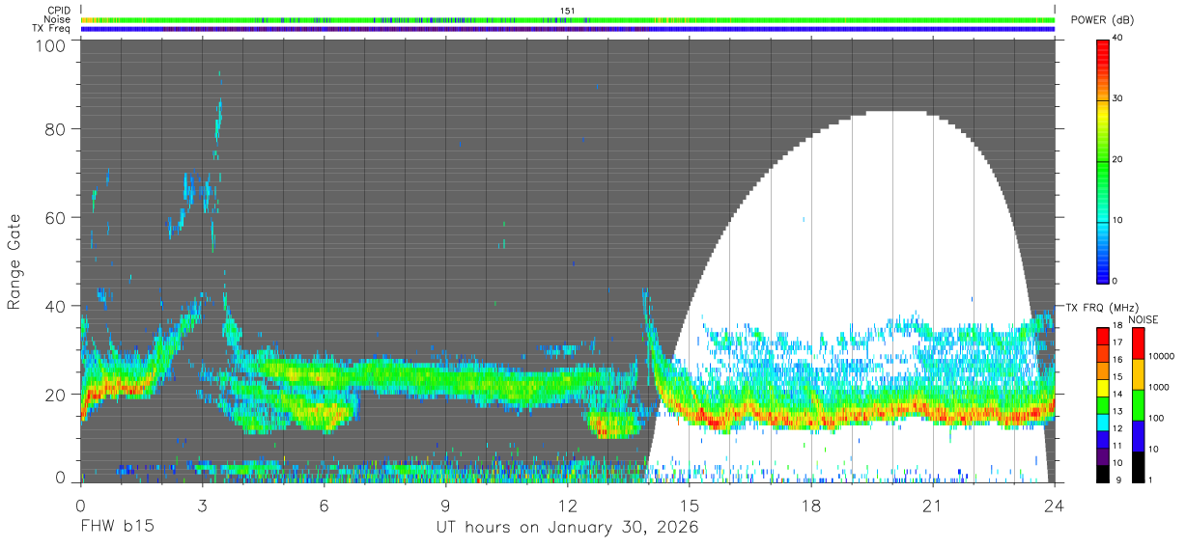The image size is (1186, 547).
Task: Click the green middle of the POWER color bar
Action: [1102, 160]
